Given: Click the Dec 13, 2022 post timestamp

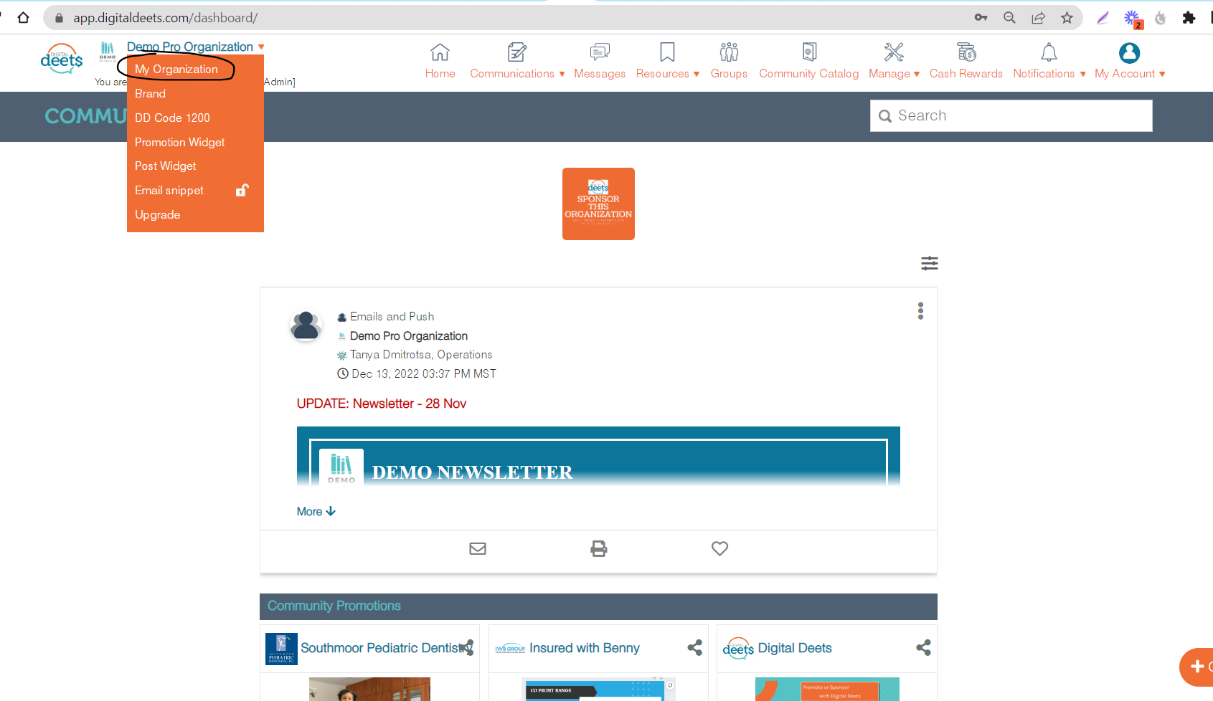Looking at the screenshot, I should (423, 374).
